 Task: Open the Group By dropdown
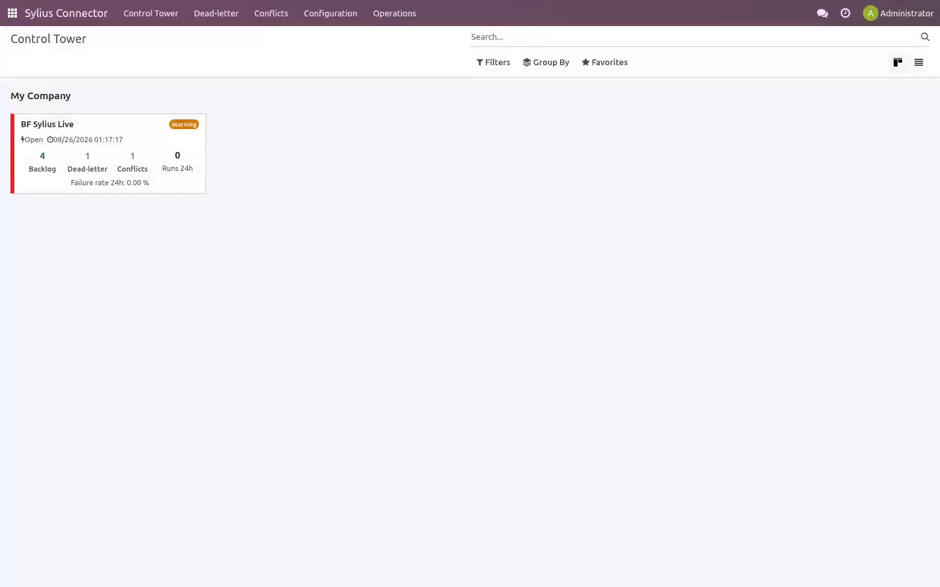(x=546, y=63)
